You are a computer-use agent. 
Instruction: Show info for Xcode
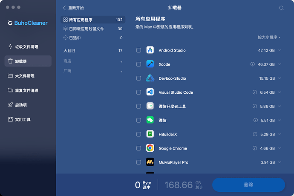(x=252, y=64)
